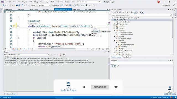177x99 pixels.
Task: Open the Error List tab
Action: coord(7,94)
